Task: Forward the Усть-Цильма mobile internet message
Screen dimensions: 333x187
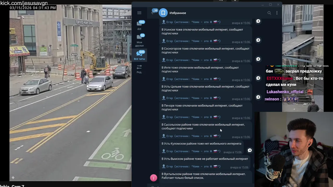Action: (258, 97)
